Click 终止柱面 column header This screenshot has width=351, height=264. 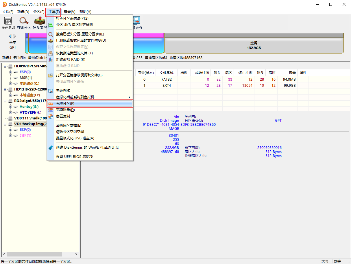click(243, 73)
